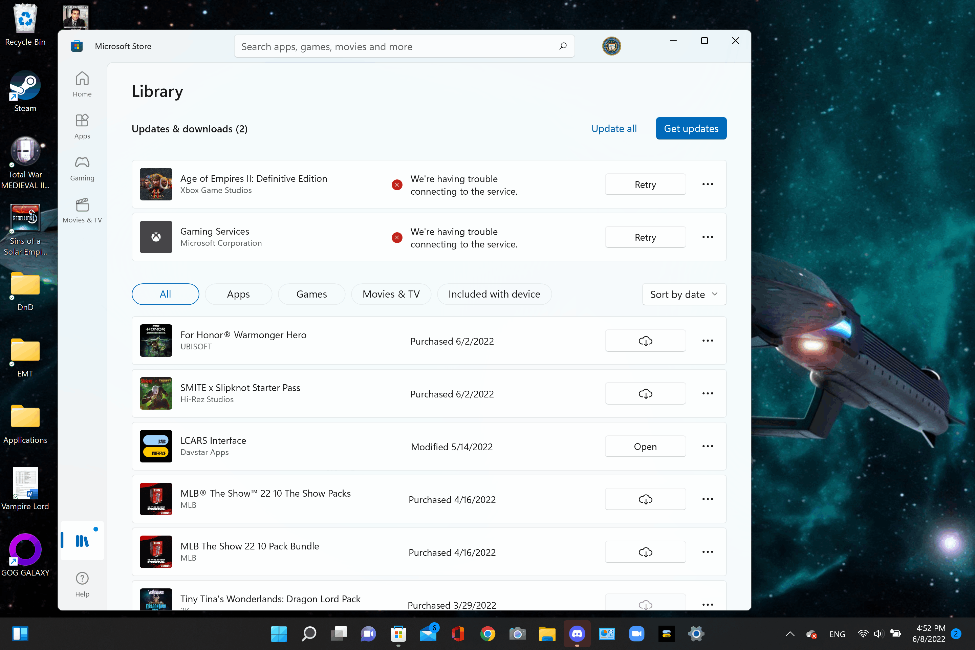Select the Apps filter tab

238,294
